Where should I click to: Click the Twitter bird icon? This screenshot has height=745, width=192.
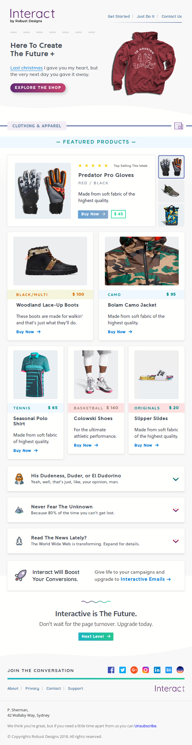click(x=123, y=670)
